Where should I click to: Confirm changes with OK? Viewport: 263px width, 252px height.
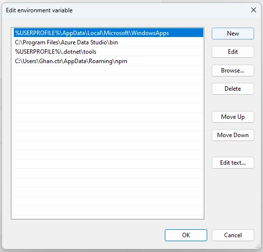186,235
